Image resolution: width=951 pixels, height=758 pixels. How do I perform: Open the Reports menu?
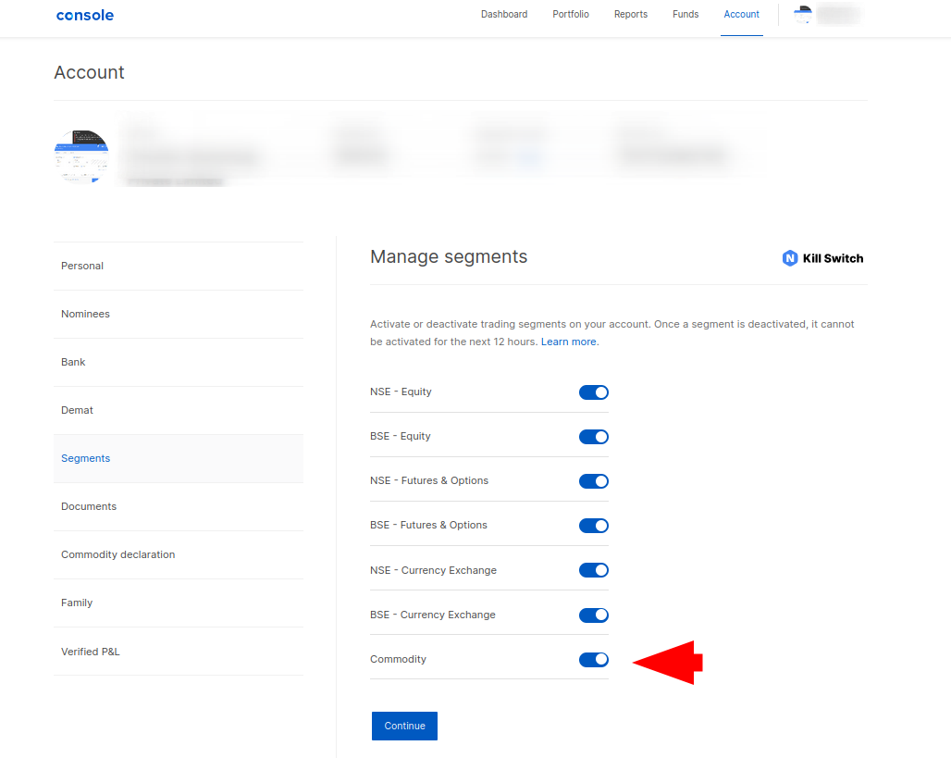pos(631,15)
